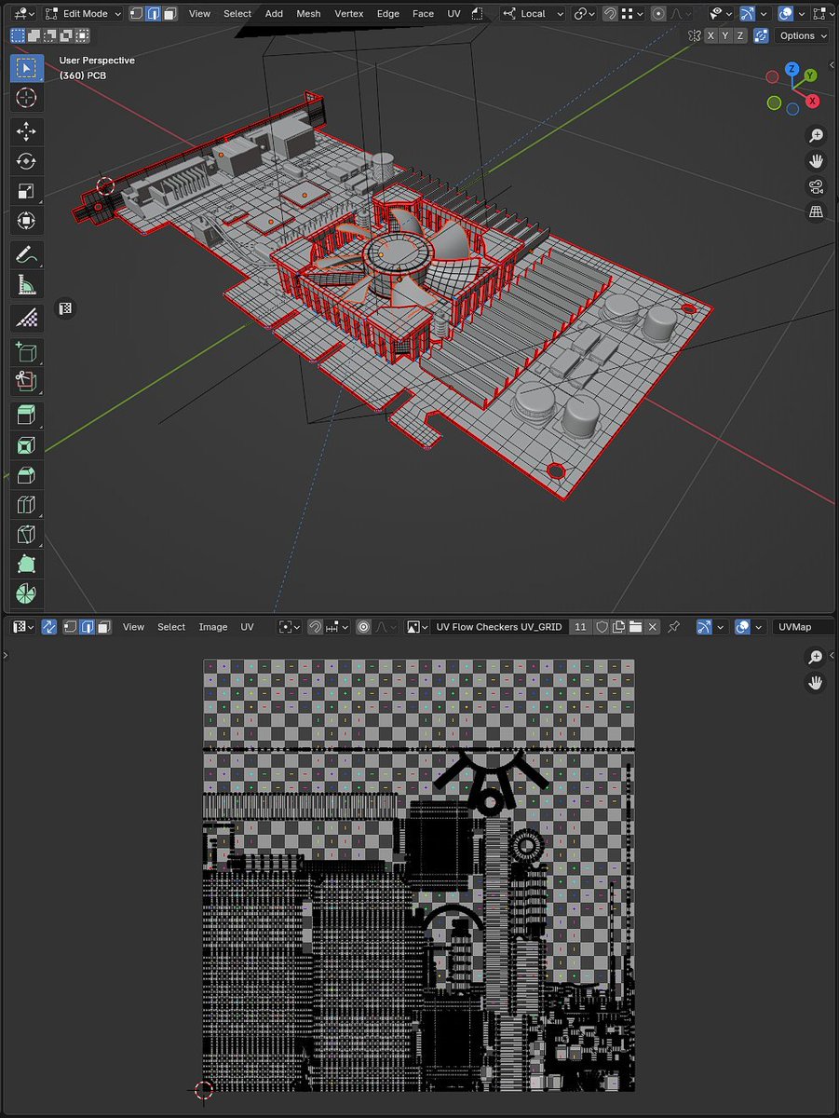
Task: Toggle X mirror axis button
Action: pyautogui.click(x=711, y=35)
